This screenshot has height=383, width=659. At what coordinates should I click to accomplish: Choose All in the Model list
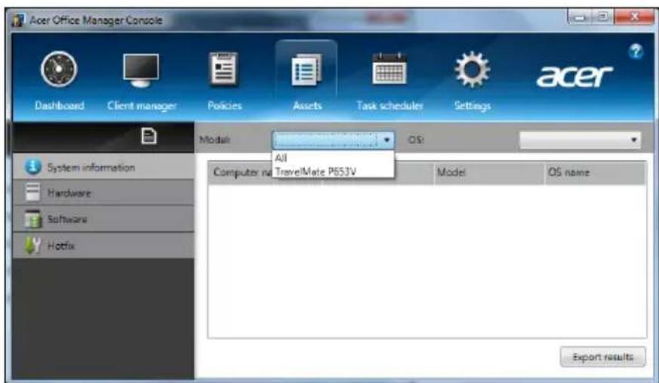point(334,158)
